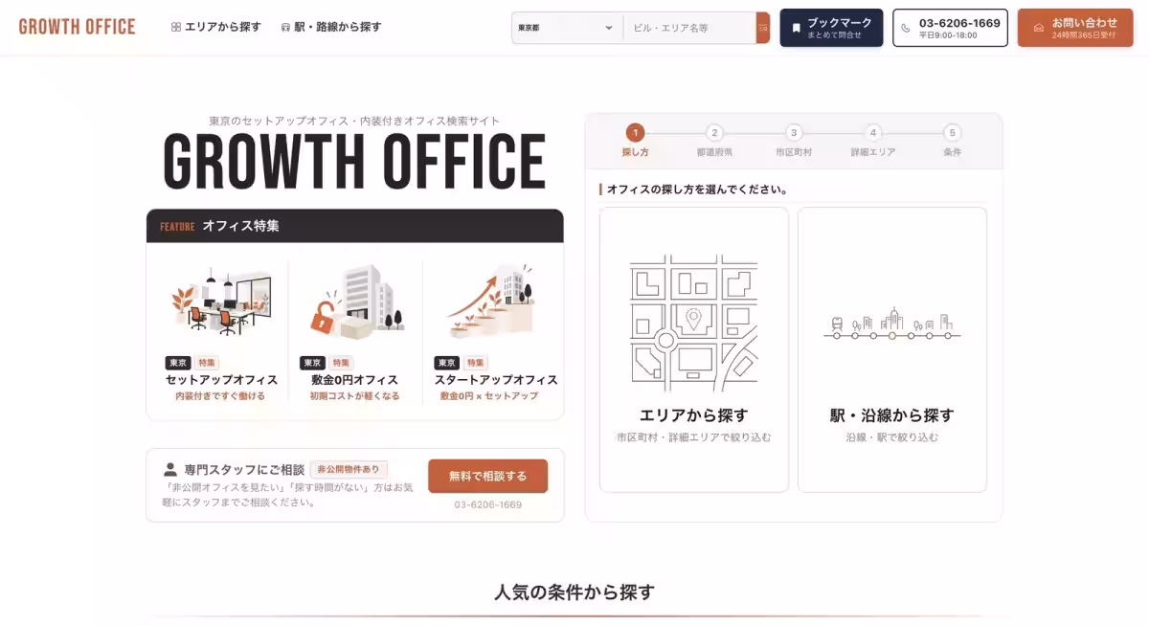Click the 市区町村・詳細エリアで絞り込む caption
1149x626 pixels.
(x=694, y=437)
